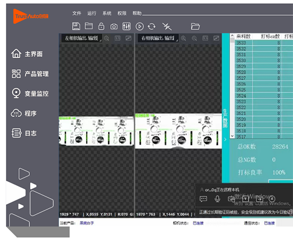The width and height of the screenshot is (293, 241).
Task: Click the open-folder icon at toolbar's far right
Action: point(195,26)
